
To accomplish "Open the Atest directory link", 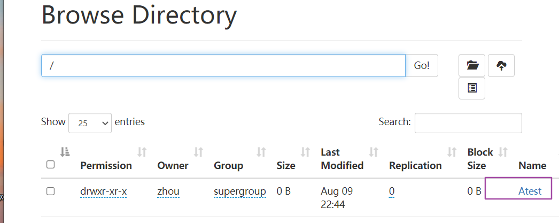I will [530, 191].
